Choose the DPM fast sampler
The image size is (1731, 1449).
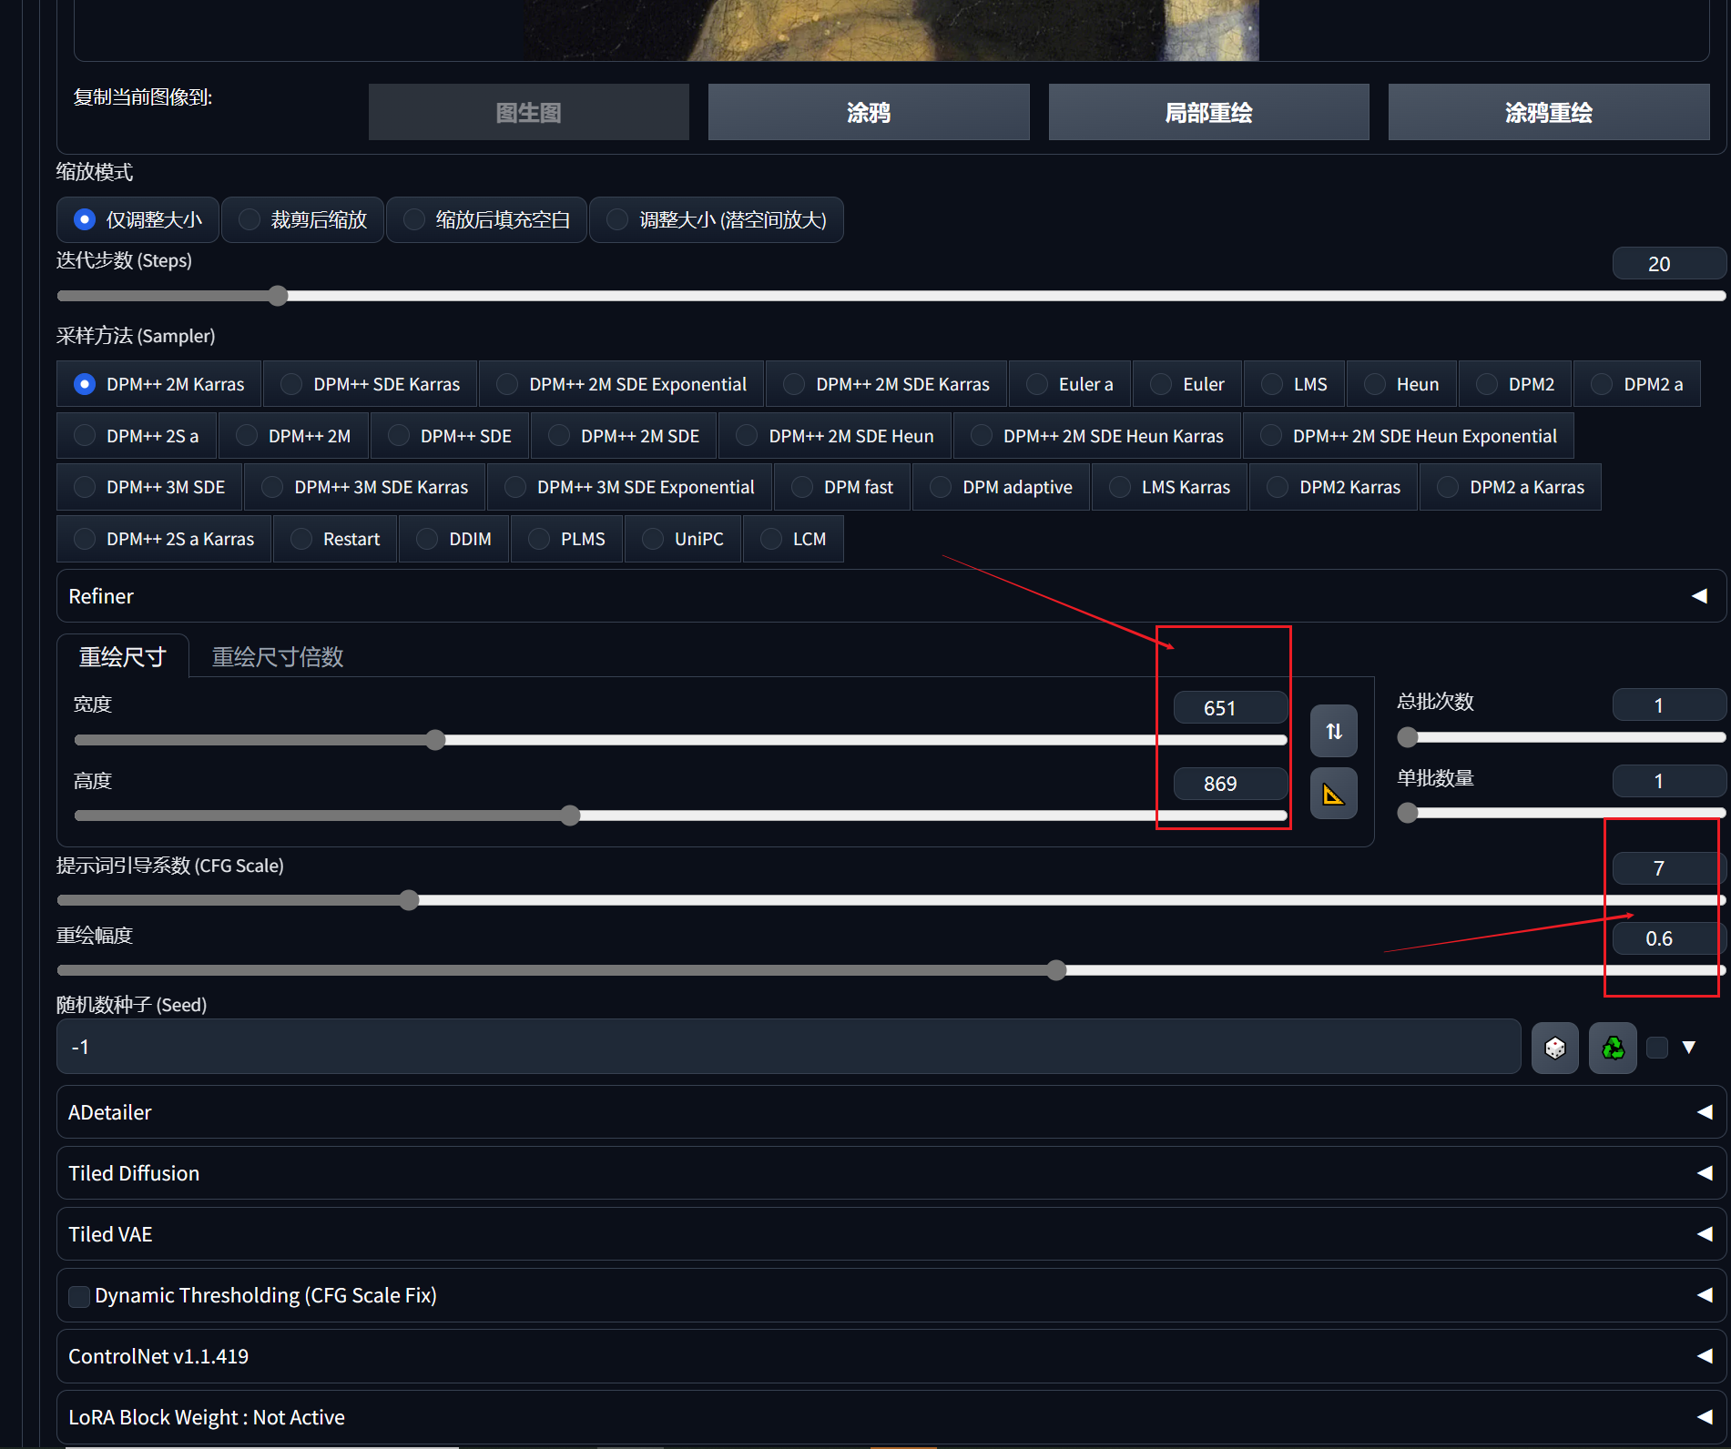click(x=842, y=487)
